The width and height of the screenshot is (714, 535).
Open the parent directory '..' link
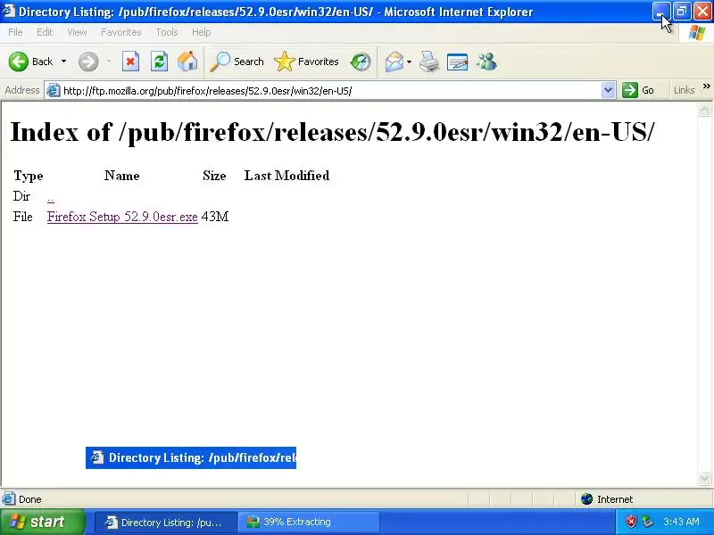click(51, 196)
